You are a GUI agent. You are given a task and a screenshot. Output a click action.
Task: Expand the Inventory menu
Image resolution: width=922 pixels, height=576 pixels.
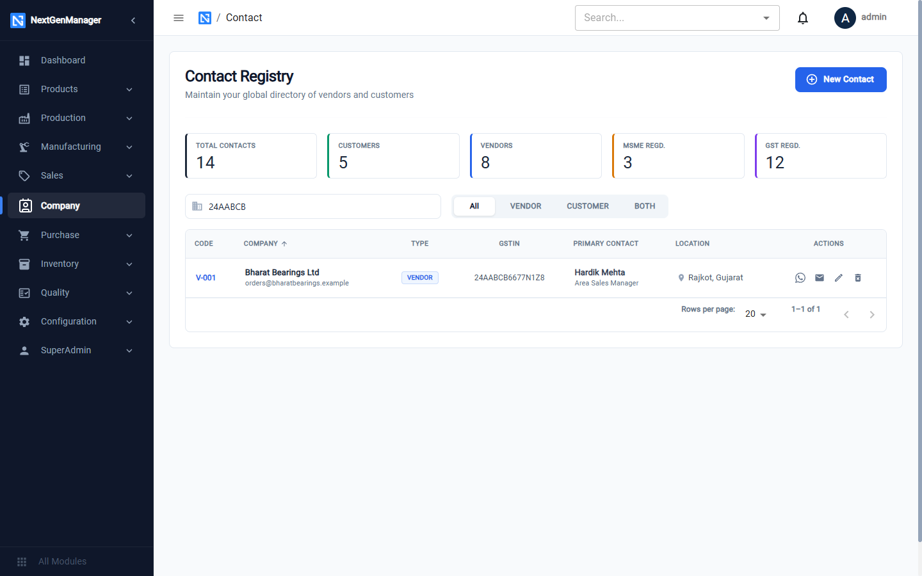tap(77, 264)
